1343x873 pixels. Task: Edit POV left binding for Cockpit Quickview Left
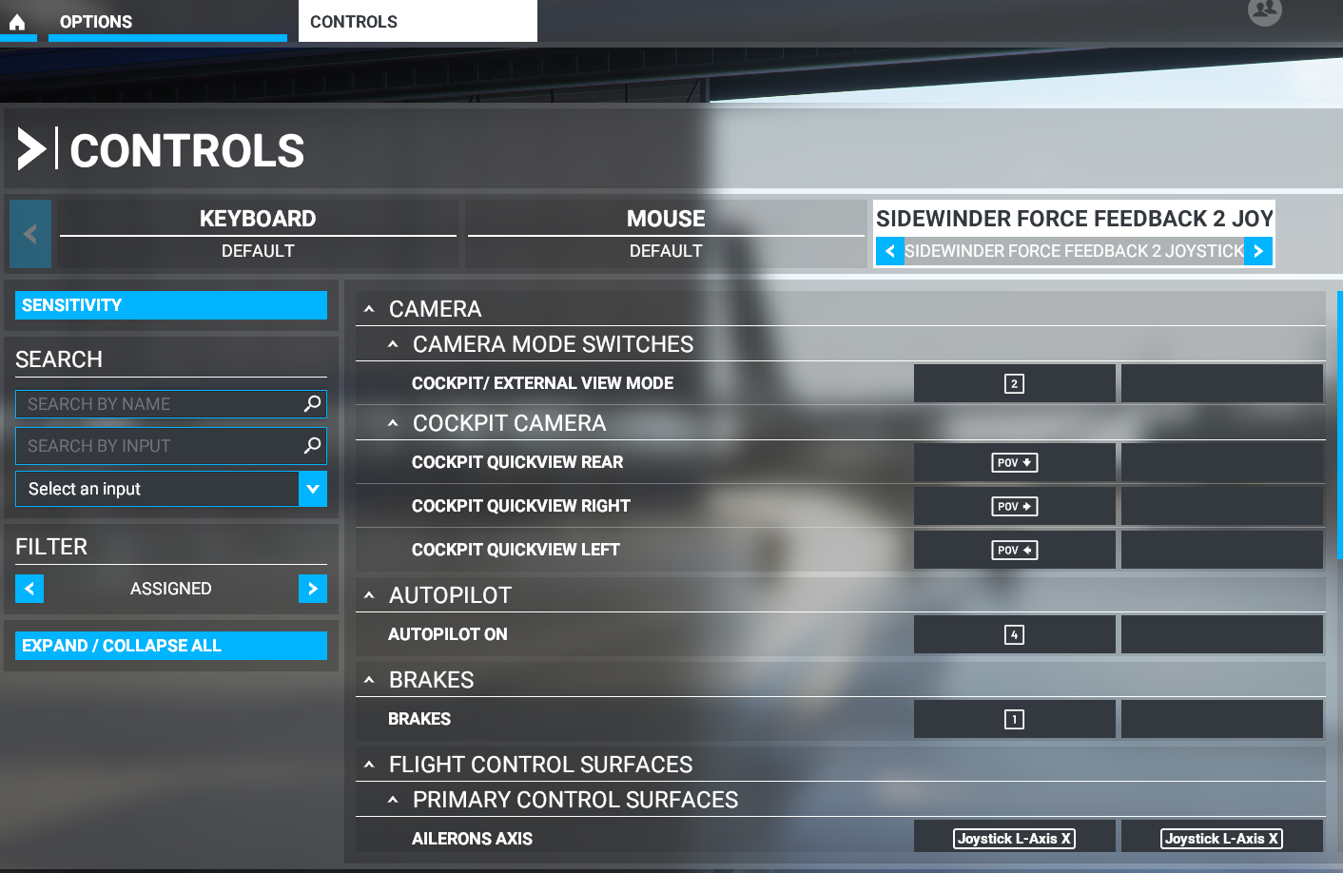click(1014, 550)
